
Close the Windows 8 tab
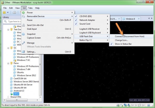pos(139,19)
